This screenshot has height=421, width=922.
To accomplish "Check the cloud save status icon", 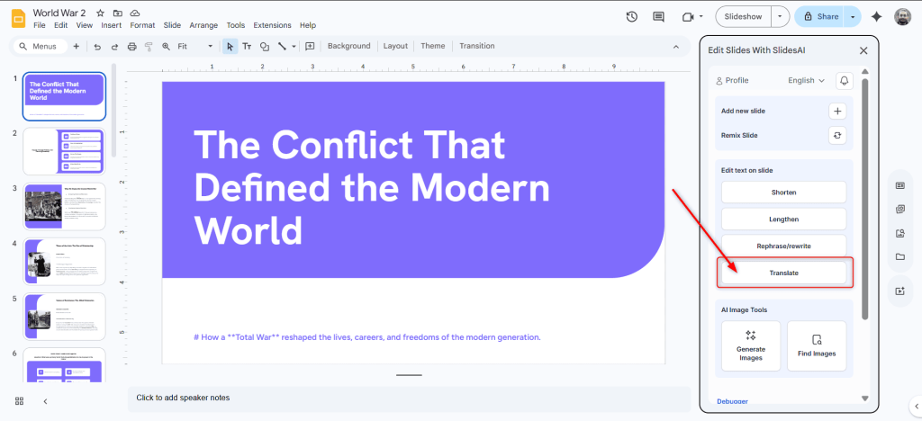I will [135, 13].
